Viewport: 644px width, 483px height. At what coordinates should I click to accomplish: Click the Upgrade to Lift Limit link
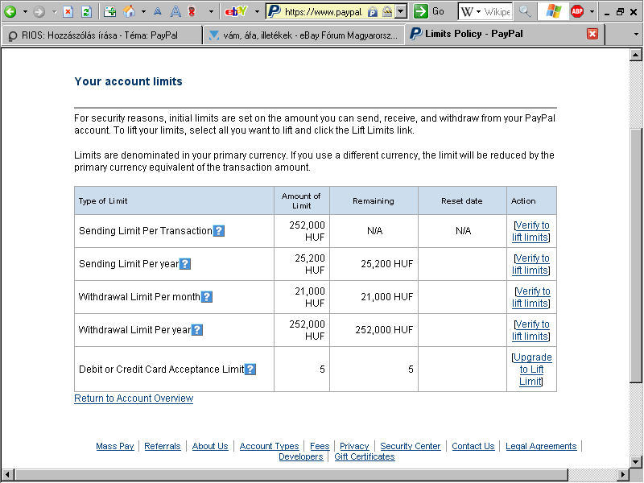(532, 369)
